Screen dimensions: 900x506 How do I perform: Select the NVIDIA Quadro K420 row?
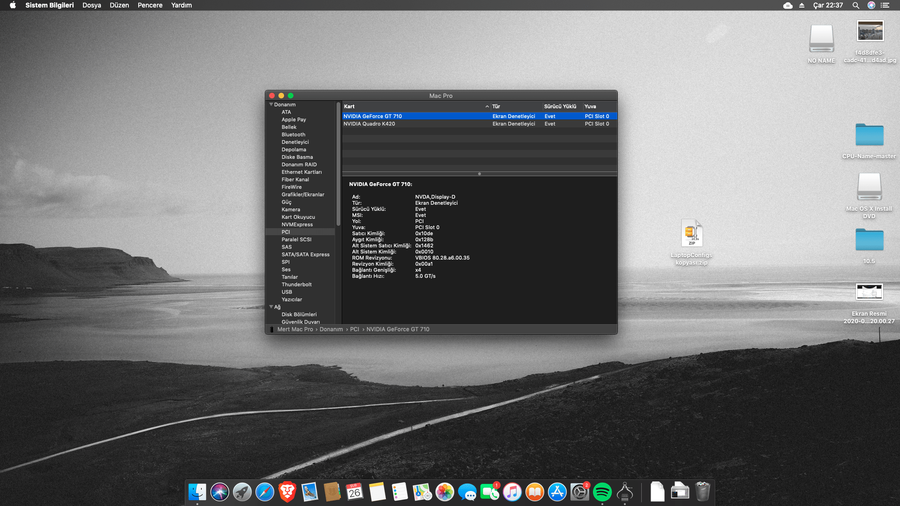[369, 124]
